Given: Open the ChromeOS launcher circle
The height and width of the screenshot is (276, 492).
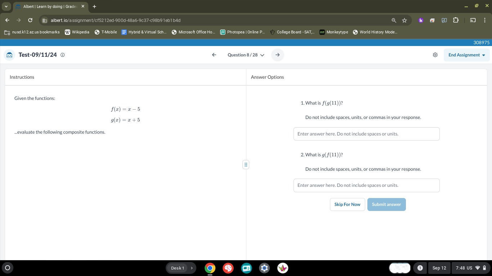Looking at the screenshot, I should click(x=7, y=268).
